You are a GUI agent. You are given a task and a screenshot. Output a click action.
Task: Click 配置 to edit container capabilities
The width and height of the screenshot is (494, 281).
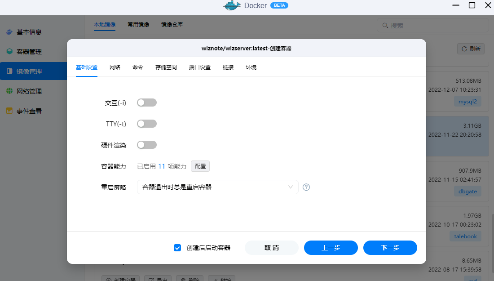(x=200, y=166)
